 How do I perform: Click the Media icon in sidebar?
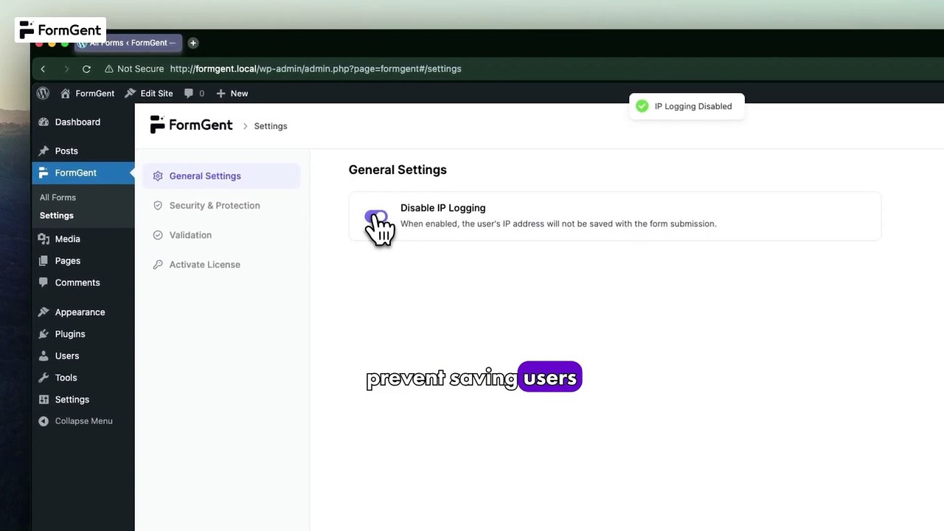coord(44,239)
